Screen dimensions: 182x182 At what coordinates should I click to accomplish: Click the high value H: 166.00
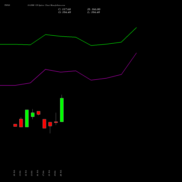[94, 9]
